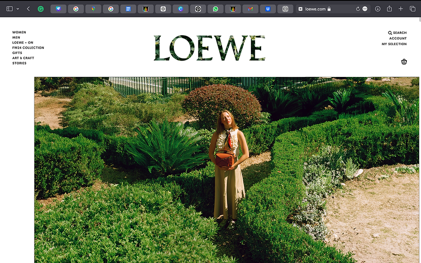Viewport: 421px width, 263px height.
Task: Open the ART & CRAFT menu
Action: point(23,58)
